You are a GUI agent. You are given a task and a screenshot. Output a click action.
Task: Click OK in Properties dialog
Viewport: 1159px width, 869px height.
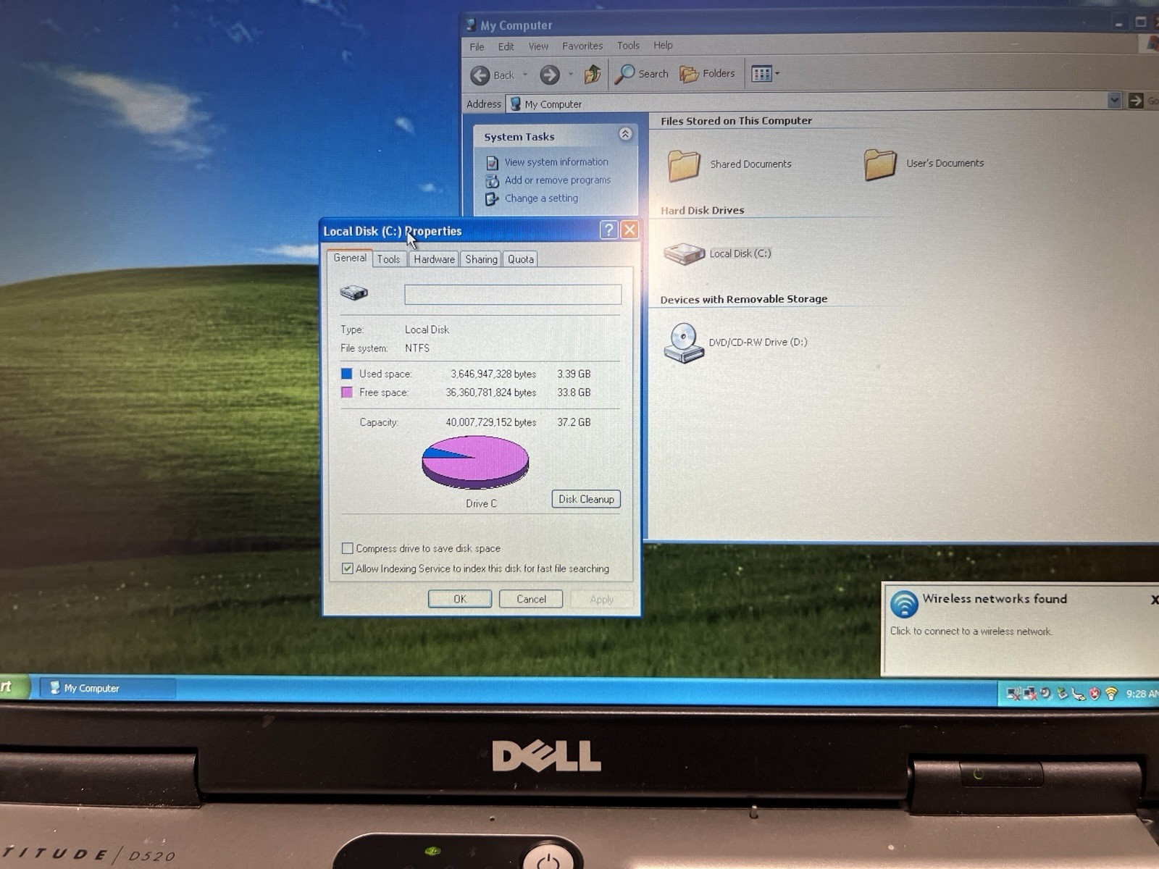[x=460, y=599]
